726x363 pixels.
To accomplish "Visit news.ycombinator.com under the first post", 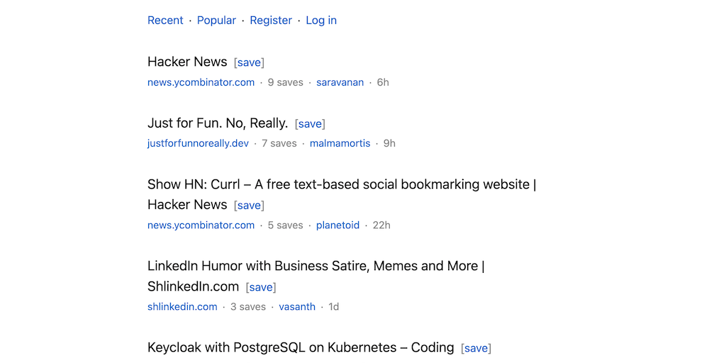I will click(x=201, y=82).
